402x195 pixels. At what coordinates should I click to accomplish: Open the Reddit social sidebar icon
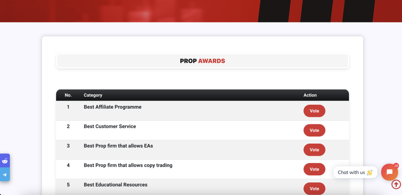point(5,161)
